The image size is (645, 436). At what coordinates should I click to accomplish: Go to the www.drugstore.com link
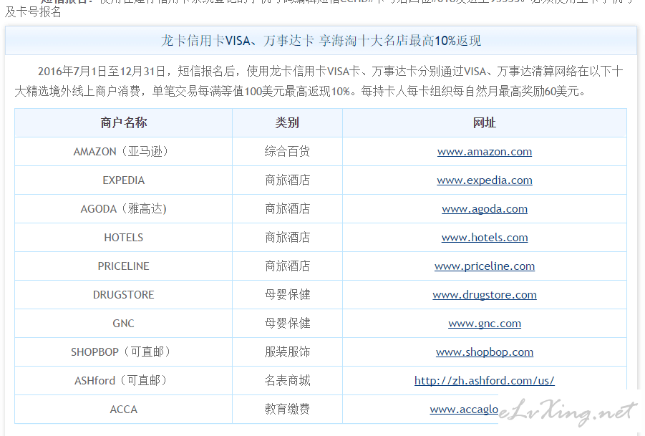tap(484, 295)
